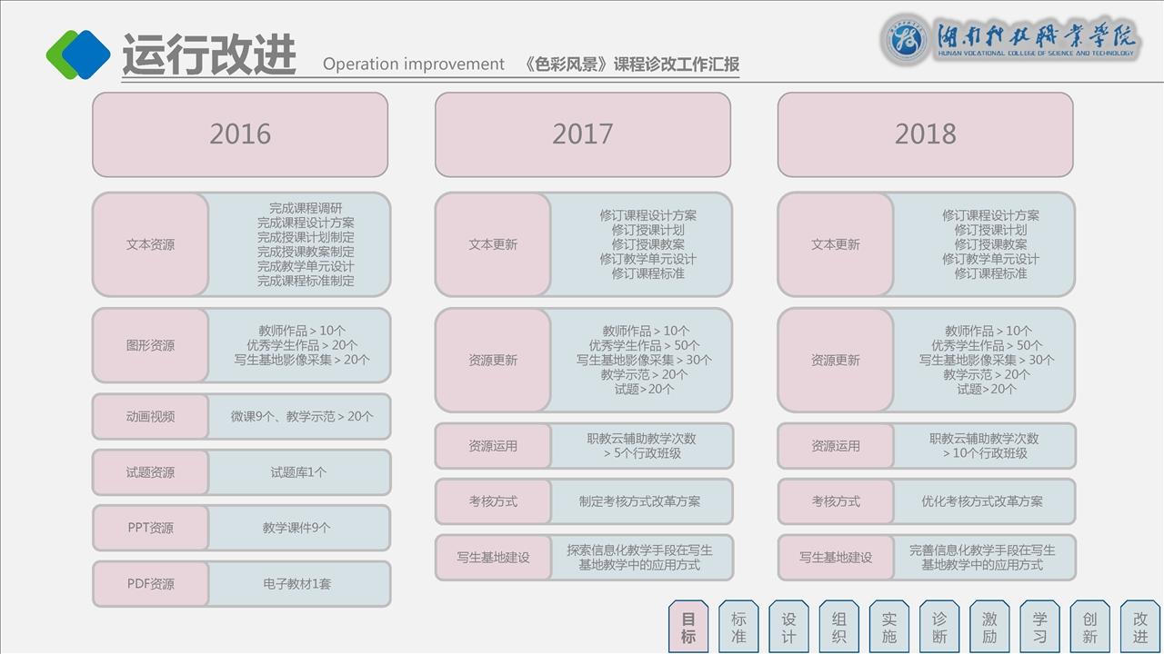Select the 激励 navigation tab
Screen dimensions: 1164x654
[x=989, y=627]
